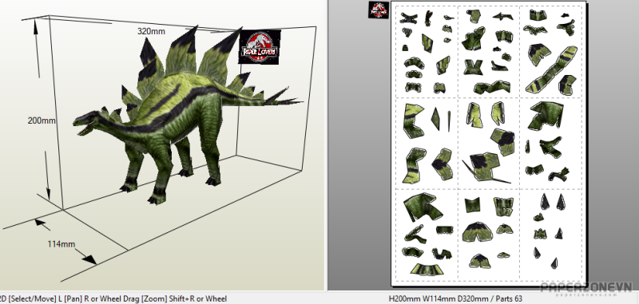Image resolution: width=639 pixels, height=304 pixels.
Task: Click the tail spikes of the 3D stegosaurus
Action: [282, 97]
